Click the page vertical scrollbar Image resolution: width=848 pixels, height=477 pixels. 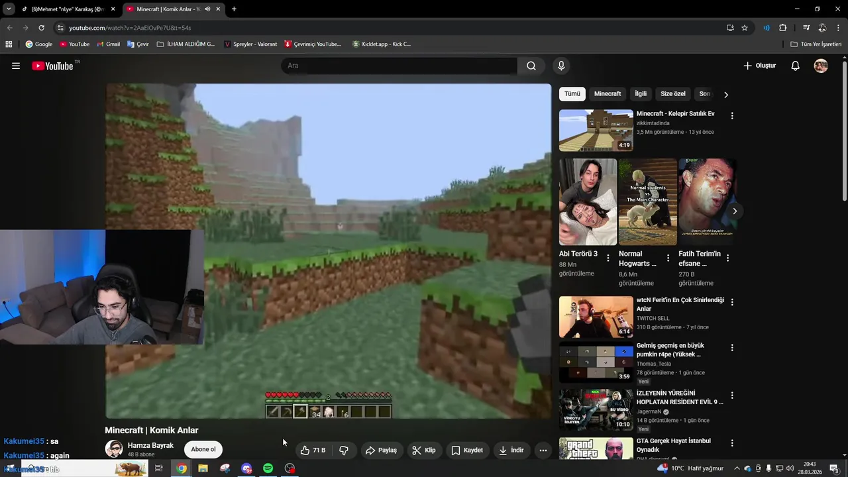pyautogui.click(x=845, y=132)
